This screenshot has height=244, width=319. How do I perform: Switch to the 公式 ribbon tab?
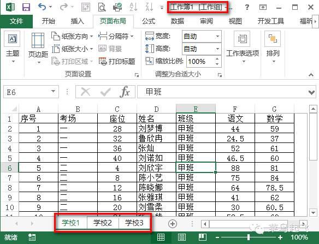[x=149, y=21]
